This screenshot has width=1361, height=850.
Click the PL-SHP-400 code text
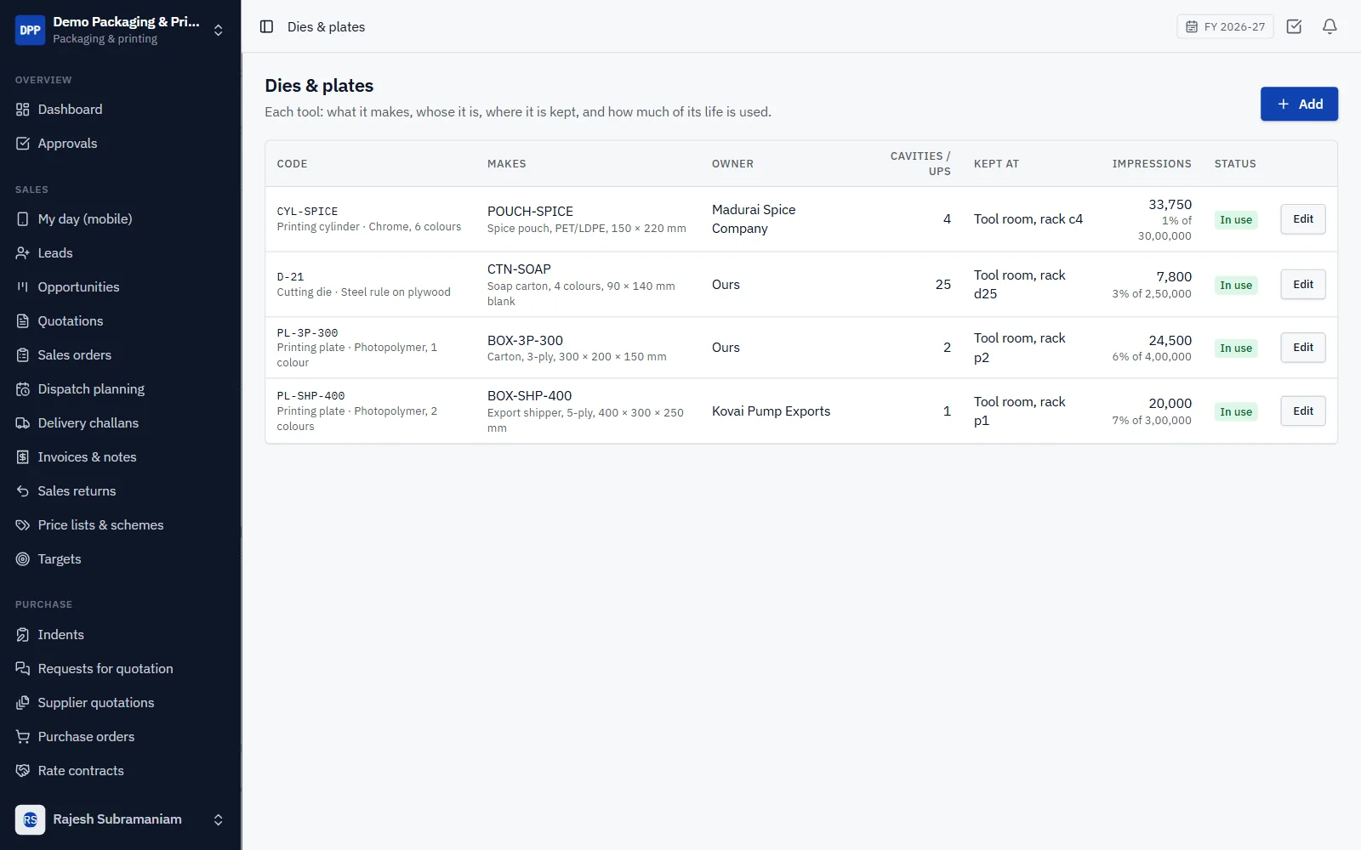(x=310, y=396)
